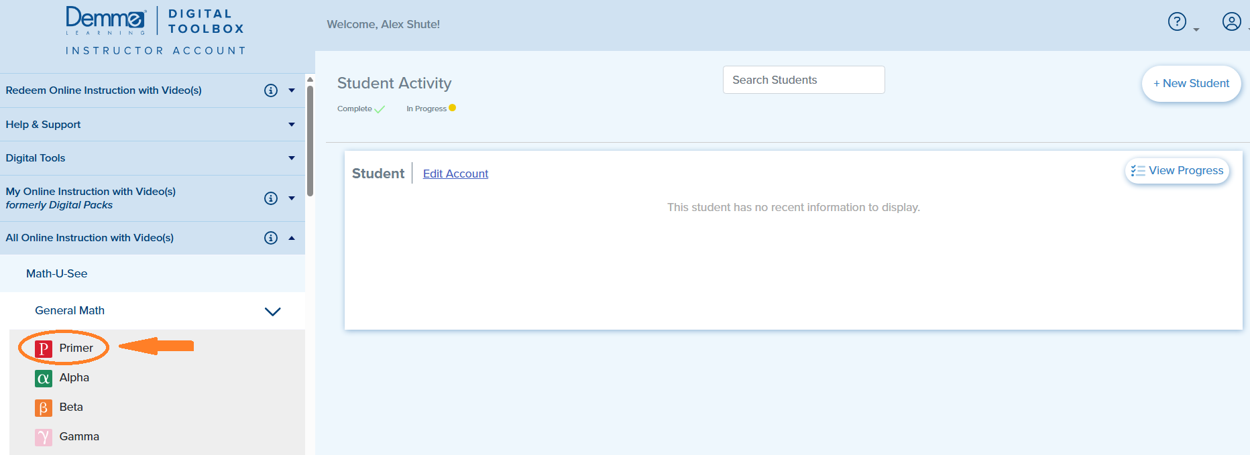Open the Edit Account link

455,174
